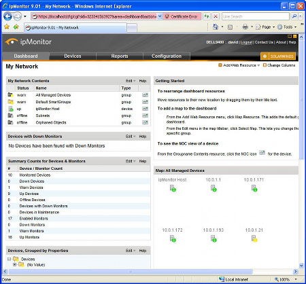Open Edit menu of My Network Contents
Viewport: 306px width, 284px height.
click(131, 81)
